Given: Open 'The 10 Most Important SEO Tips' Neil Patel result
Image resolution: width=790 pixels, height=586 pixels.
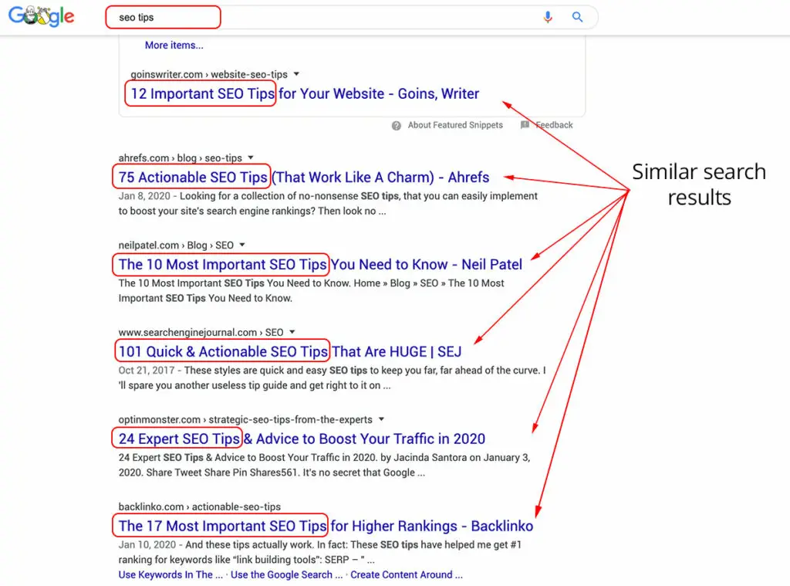Looking at the screenshot, I should pyautogui.click(x=320, y=265).
